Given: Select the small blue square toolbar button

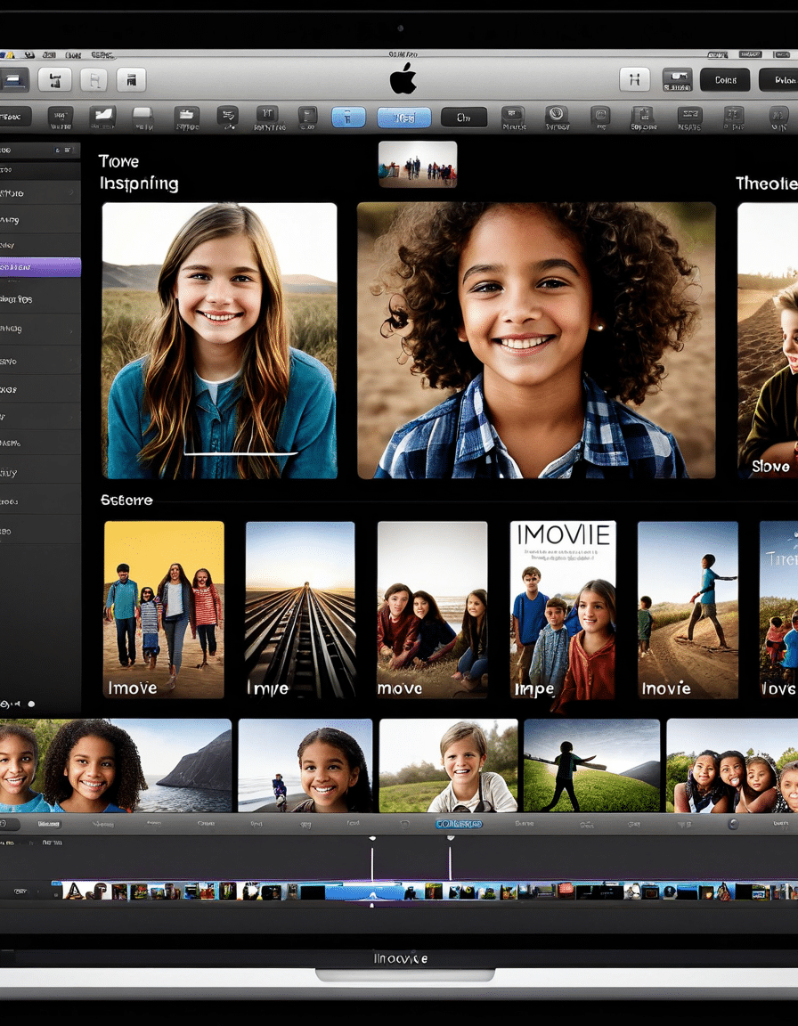Looking at the screenshot, I should click(348, 118).
